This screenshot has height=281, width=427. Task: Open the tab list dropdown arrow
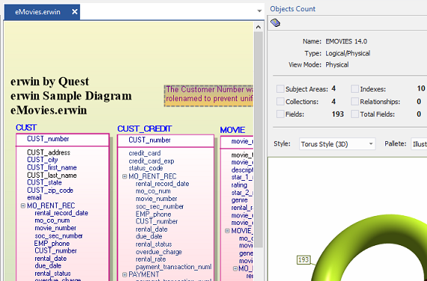(x=259, y=11)
